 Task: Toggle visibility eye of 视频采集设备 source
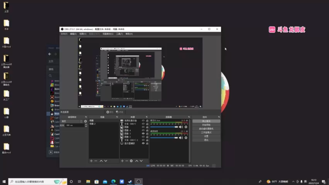143,120
